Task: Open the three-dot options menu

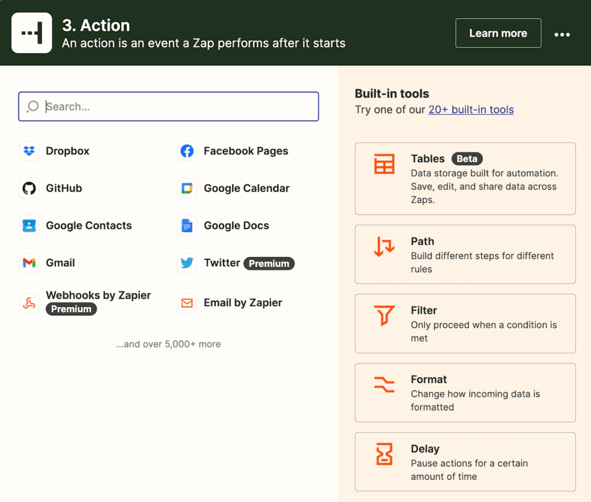Action: coord(562,35)
